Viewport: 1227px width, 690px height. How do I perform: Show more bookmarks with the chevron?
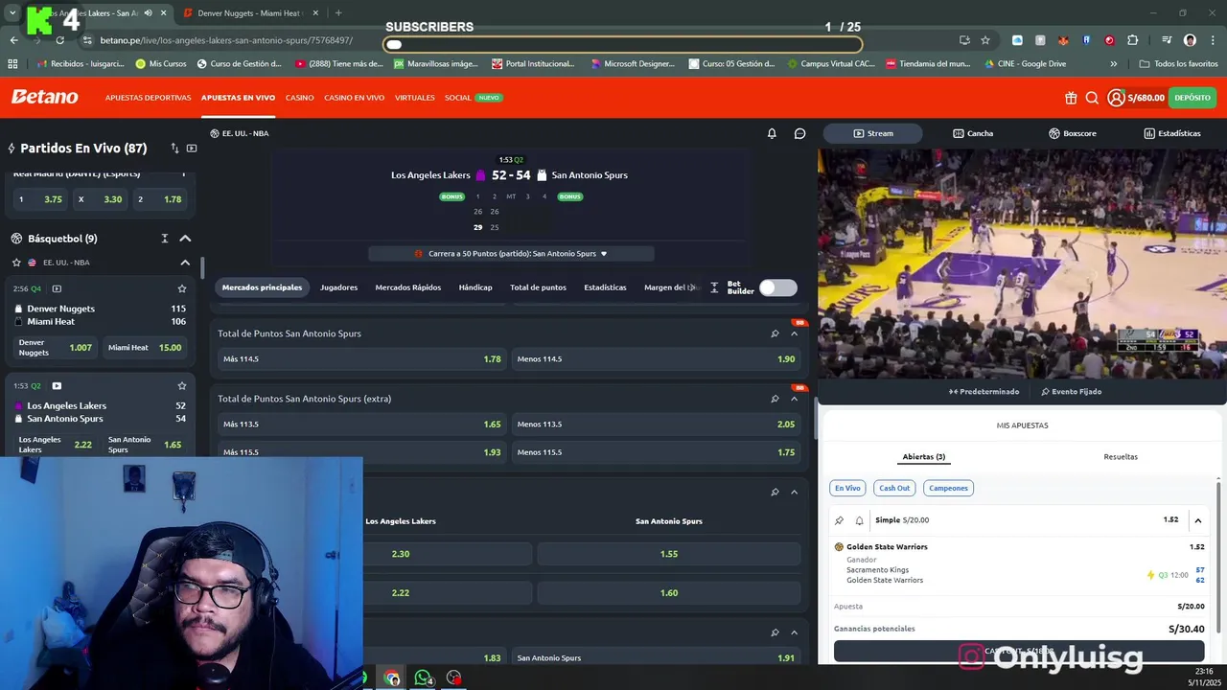click(x=1113, y=64)
